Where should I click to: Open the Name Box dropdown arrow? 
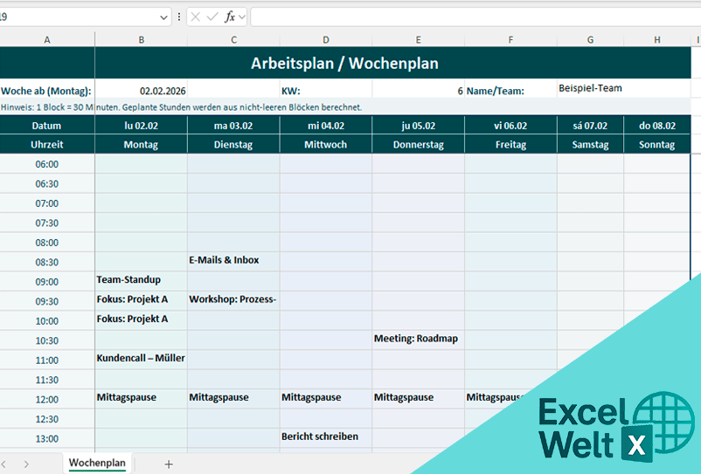click(164, 17)
